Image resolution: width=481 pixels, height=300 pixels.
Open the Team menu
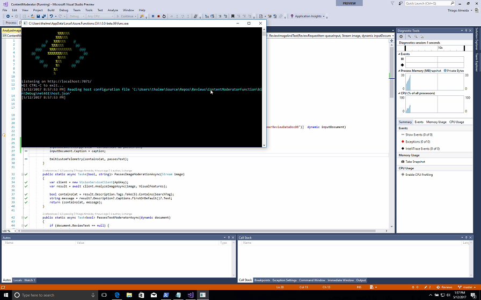click(77, 10)
